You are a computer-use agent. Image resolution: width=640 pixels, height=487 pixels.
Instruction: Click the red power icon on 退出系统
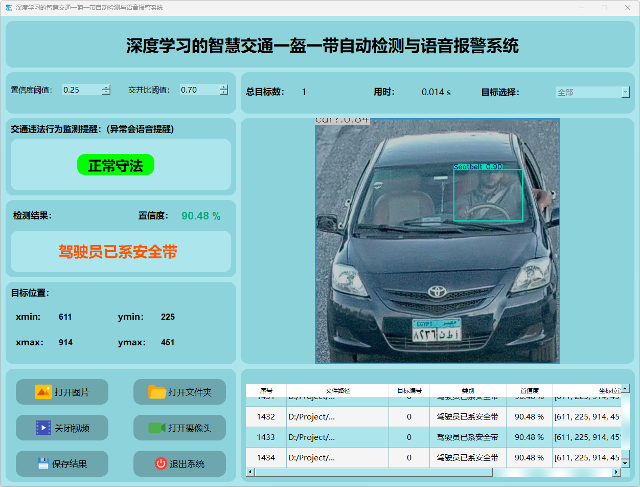point(161,463)
